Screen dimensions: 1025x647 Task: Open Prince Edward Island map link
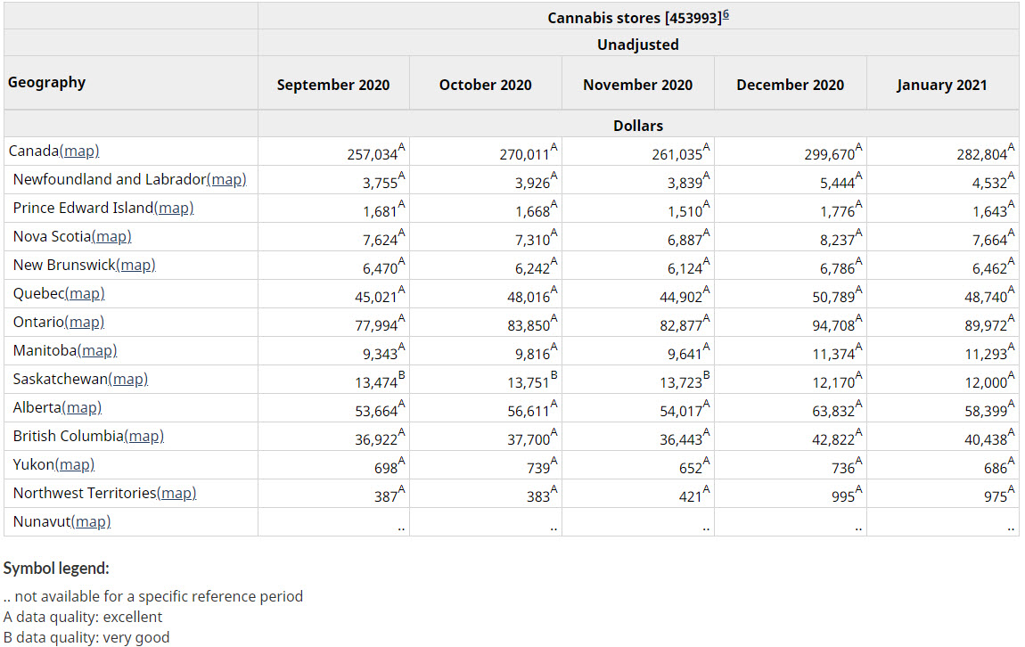point(174,209)
